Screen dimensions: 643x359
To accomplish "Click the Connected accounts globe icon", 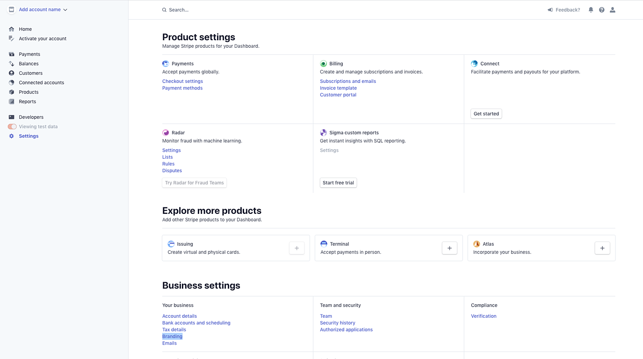I will coord(12,82).
